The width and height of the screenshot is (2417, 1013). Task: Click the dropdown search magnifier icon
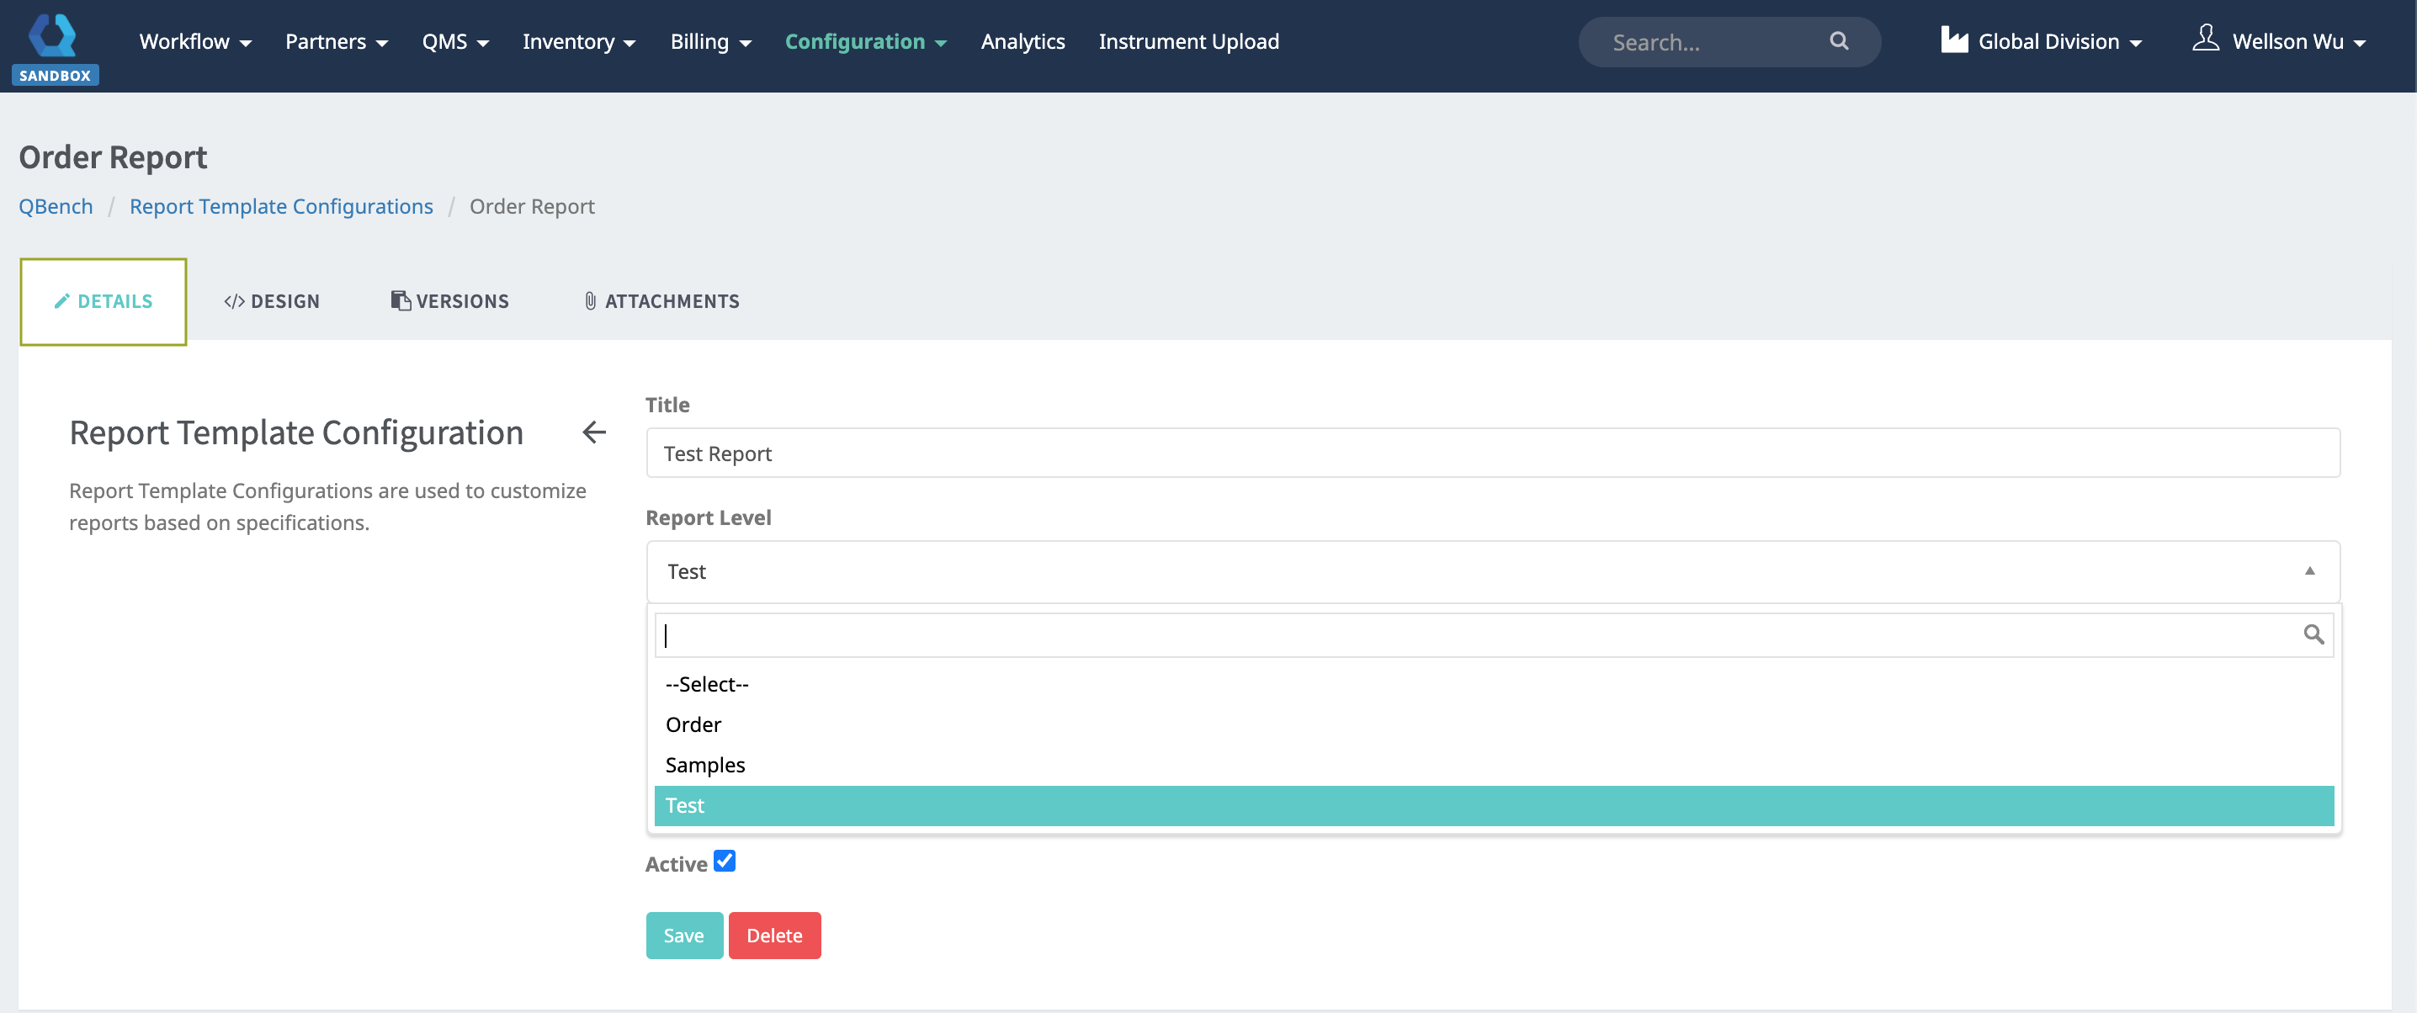click(x=2313, y=635)
